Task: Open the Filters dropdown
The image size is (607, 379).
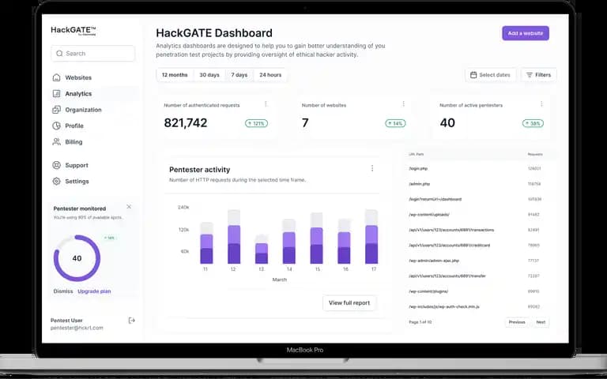Action: pyautogui.click(x=538, y=75)
